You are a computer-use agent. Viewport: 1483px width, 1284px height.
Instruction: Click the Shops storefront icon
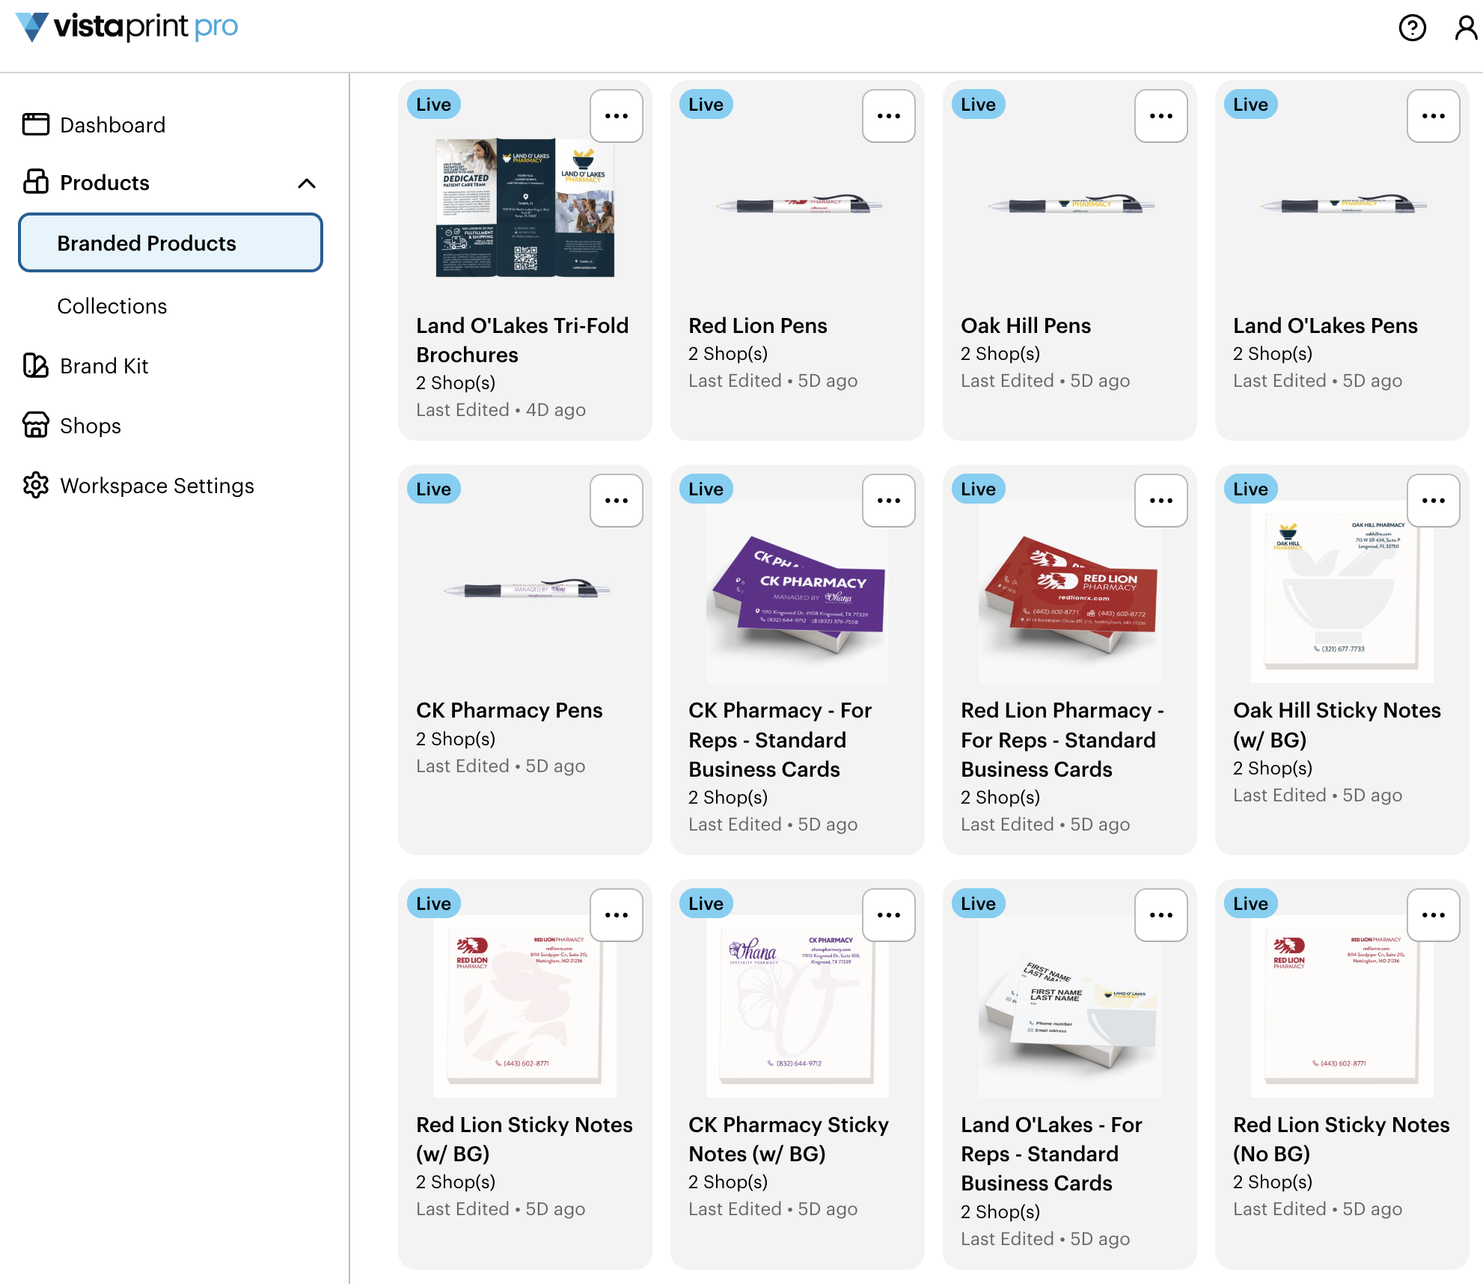click(x=36, y=425)
